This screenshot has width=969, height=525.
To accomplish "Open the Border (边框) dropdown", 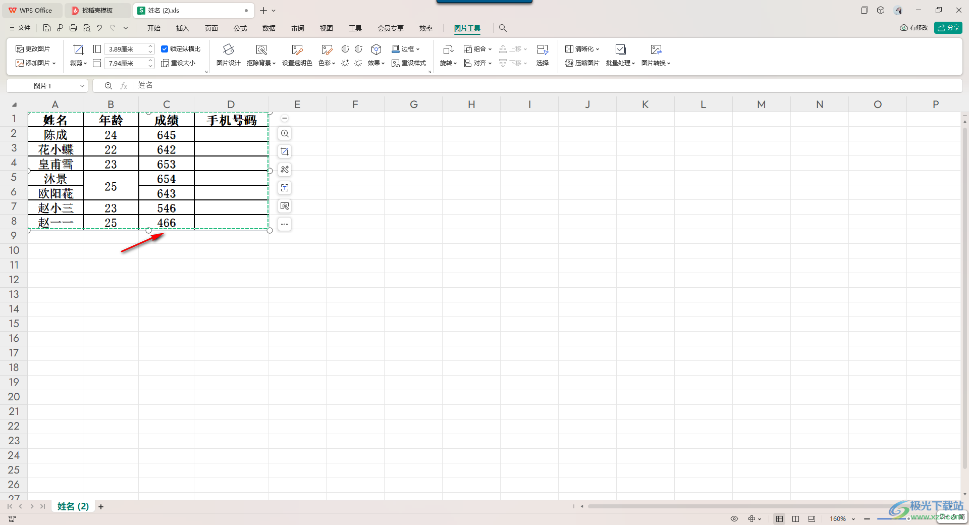I will (406, 49).
